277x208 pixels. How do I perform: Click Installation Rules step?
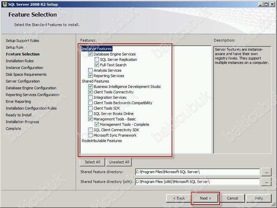point(20,61)
